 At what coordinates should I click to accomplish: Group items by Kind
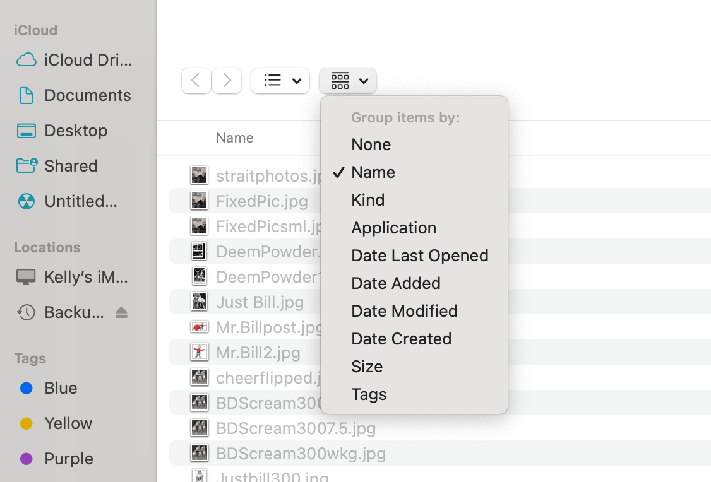368,200
